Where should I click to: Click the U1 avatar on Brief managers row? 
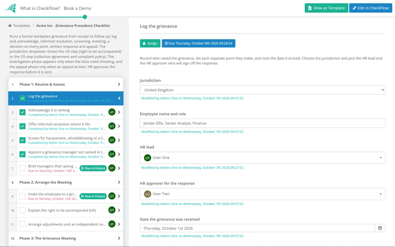point(112,168)
